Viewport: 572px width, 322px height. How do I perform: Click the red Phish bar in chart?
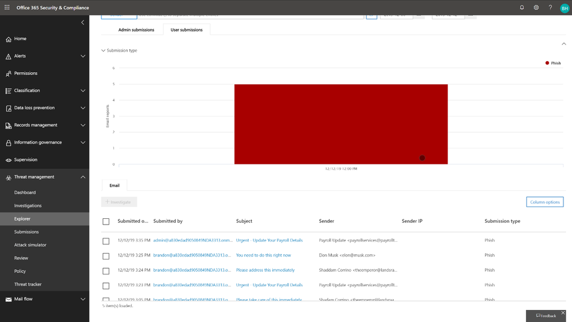point(340,124)
